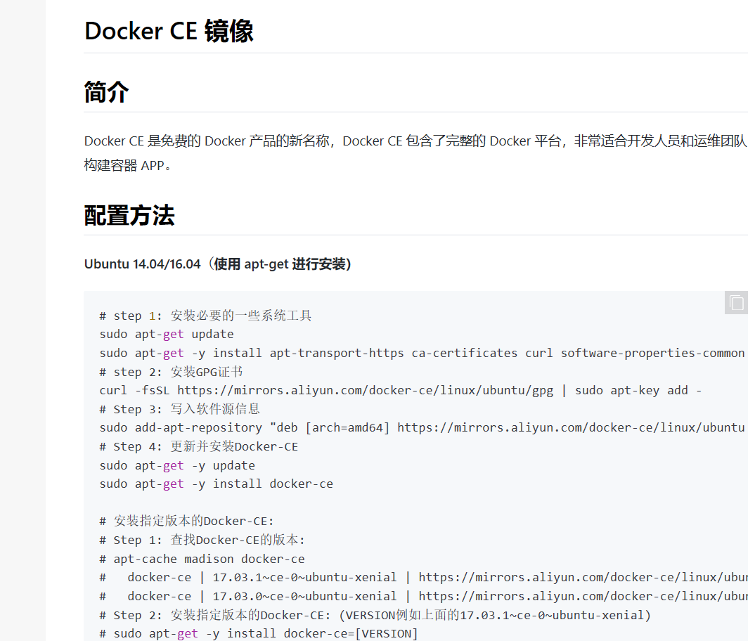Click the curl -fsSL gpg command line
Image resolution: width=755 pixels, height=641 pixels.
401,391
